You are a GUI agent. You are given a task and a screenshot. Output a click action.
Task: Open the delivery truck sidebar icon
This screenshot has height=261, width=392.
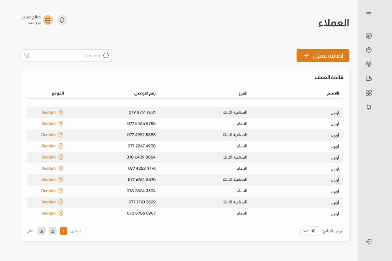click(x=369, y=78)
